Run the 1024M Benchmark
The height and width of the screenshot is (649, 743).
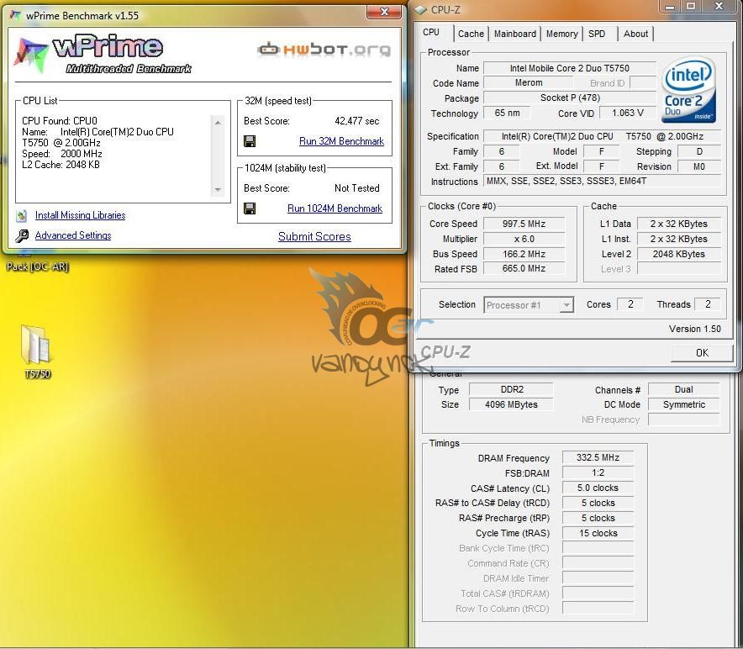coord(335,208)
